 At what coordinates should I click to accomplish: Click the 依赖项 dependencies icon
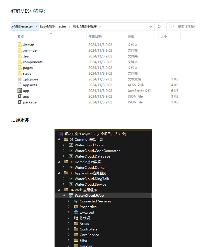tap(76, 218)
